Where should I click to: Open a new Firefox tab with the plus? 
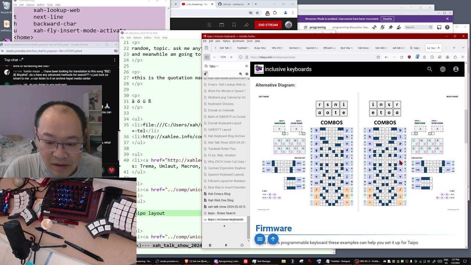coord(454,48)
